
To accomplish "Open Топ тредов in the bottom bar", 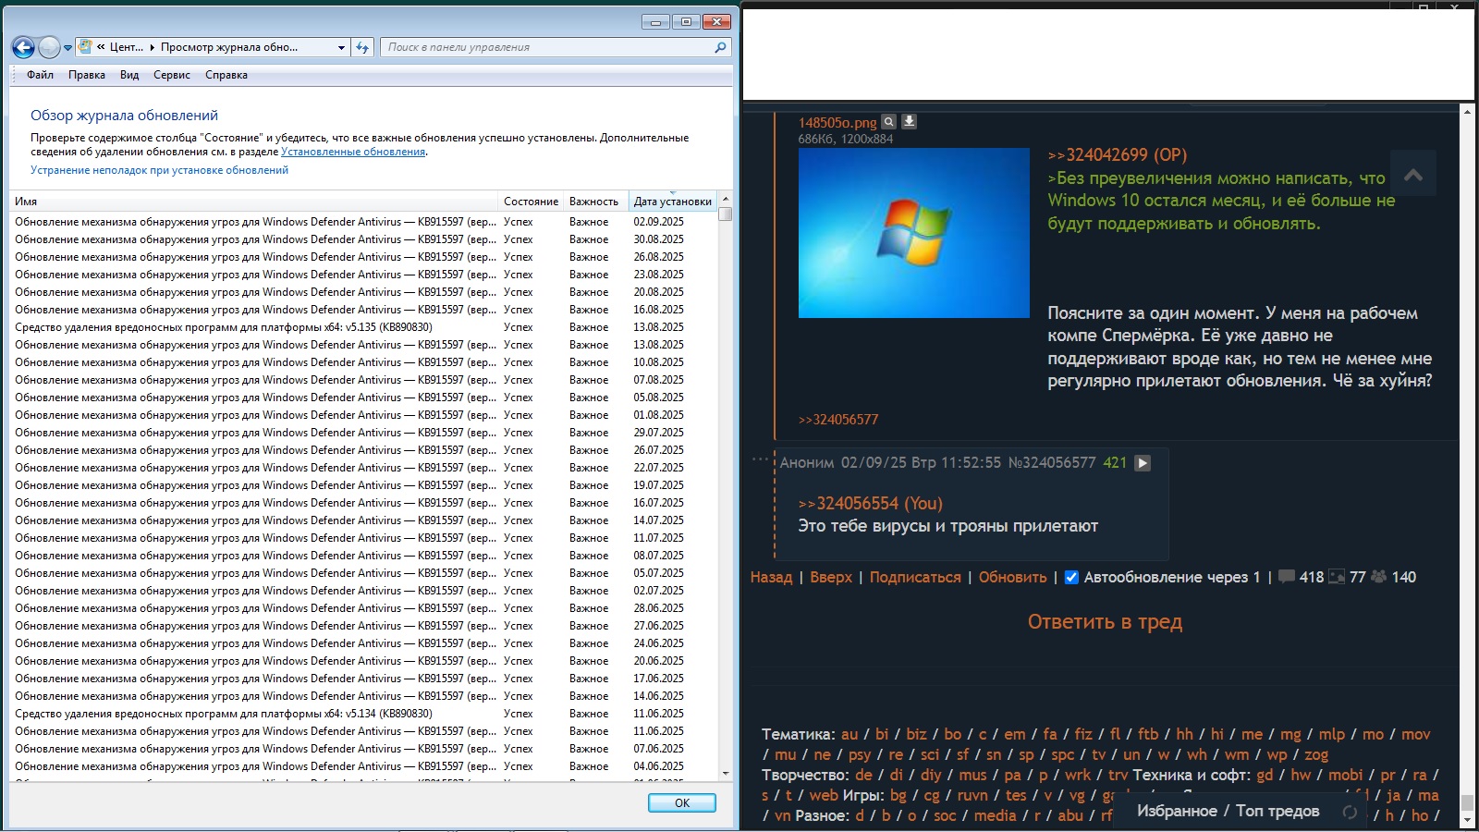I will pyautogui.click(x=1277, y=812).
